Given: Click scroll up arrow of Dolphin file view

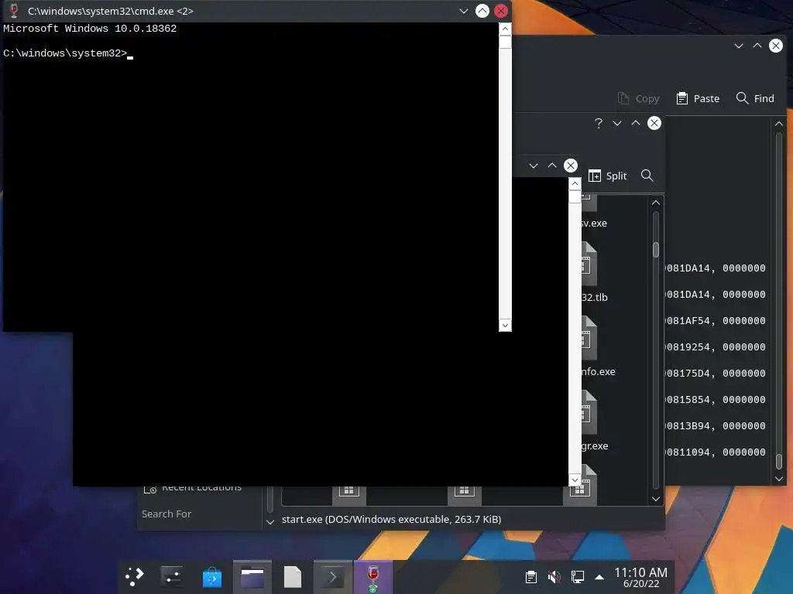Looking at the screenshot, I should pos(656,203).
